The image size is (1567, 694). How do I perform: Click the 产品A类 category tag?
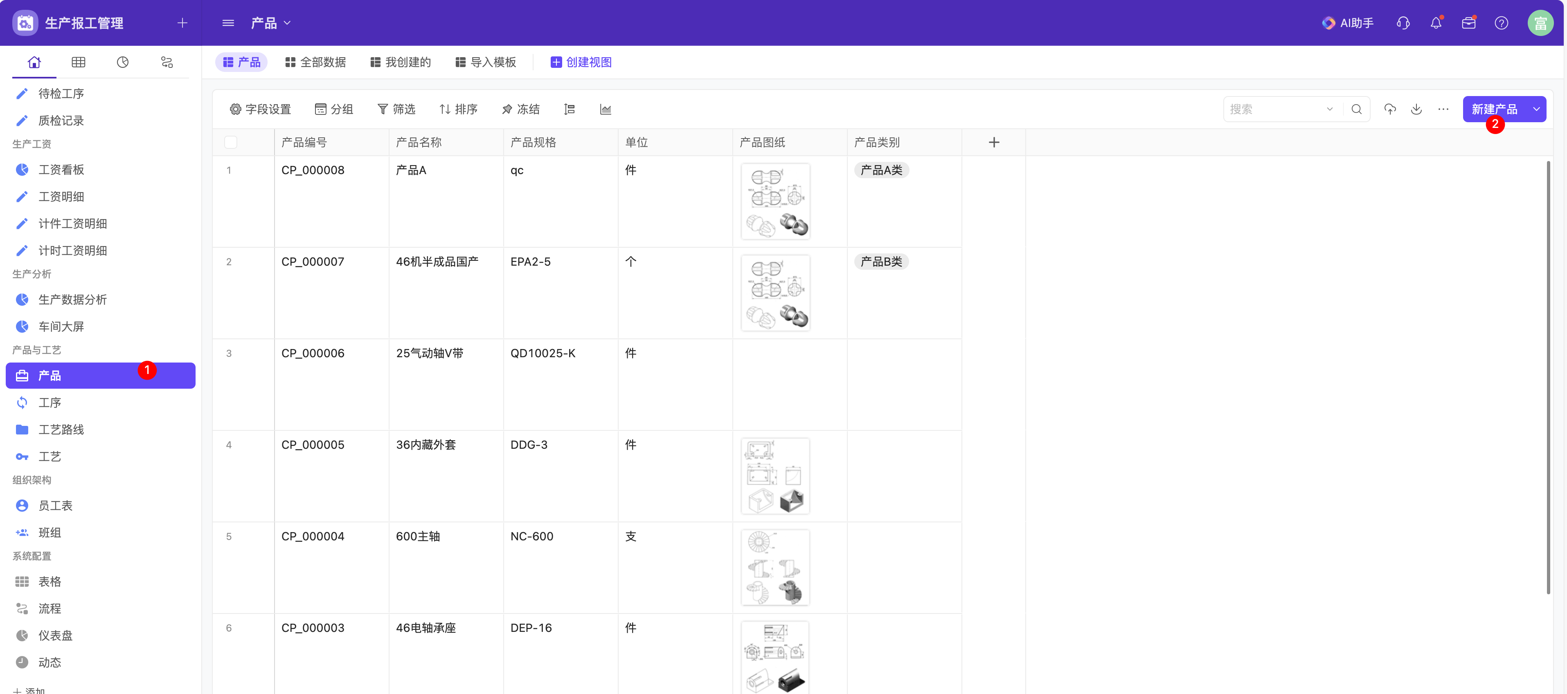click(x=881, y=170)
